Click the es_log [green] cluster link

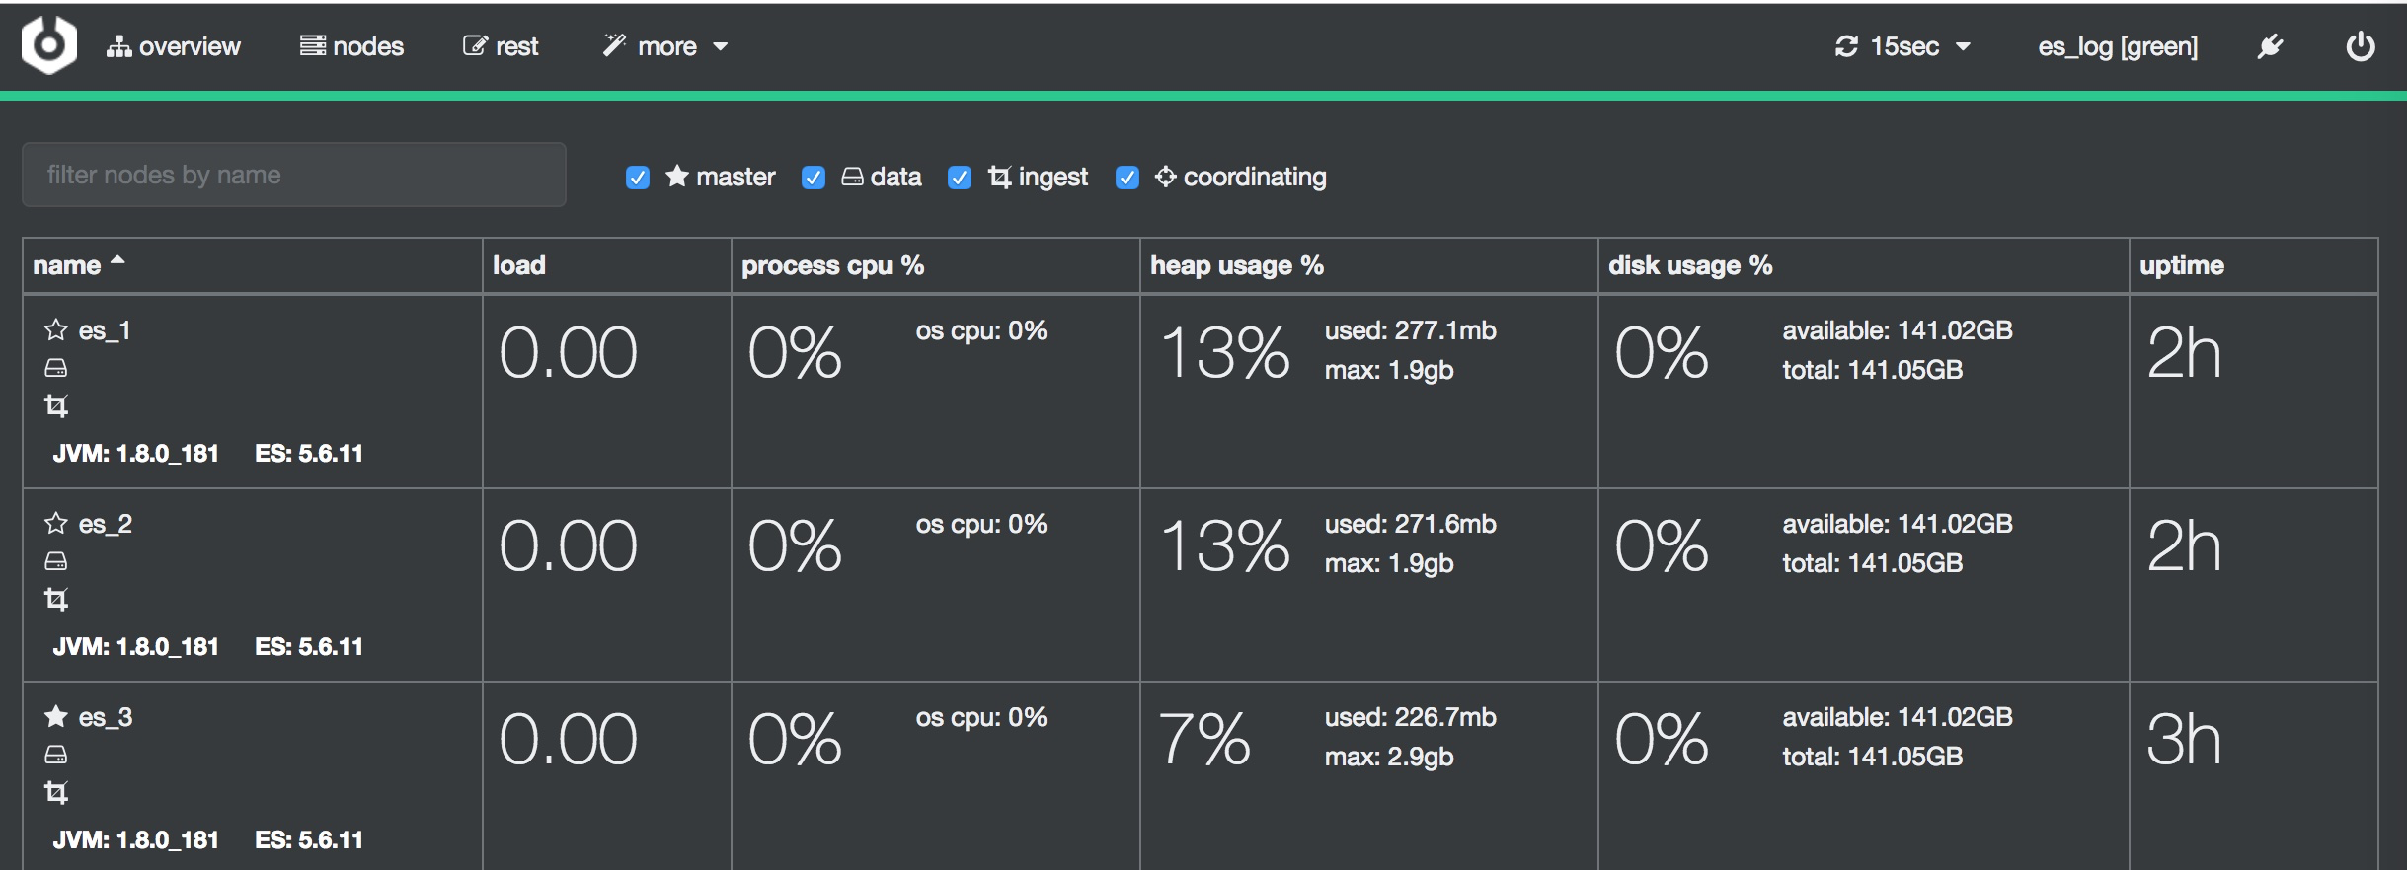(x=2118, y=46)
